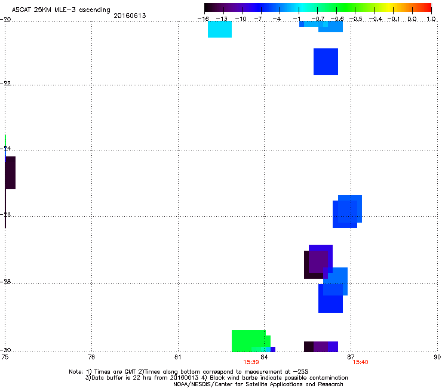This screenshot has height=388, width=442.
Task: Click the overlapping blue squares on the -26 line
Action: click(x=347, y=212)
